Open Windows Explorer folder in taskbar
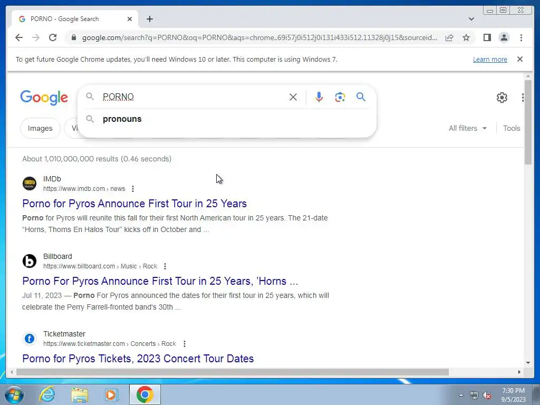 [80, 395]
